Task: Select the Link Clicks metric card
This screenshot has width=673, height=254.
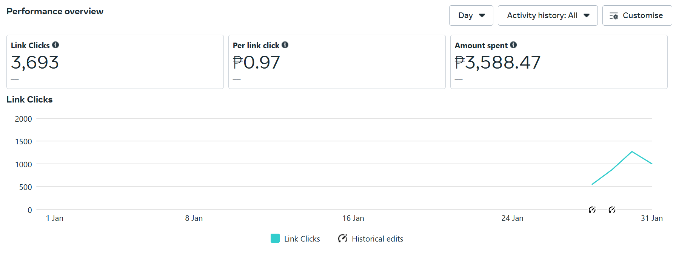Action: [115, 62]
